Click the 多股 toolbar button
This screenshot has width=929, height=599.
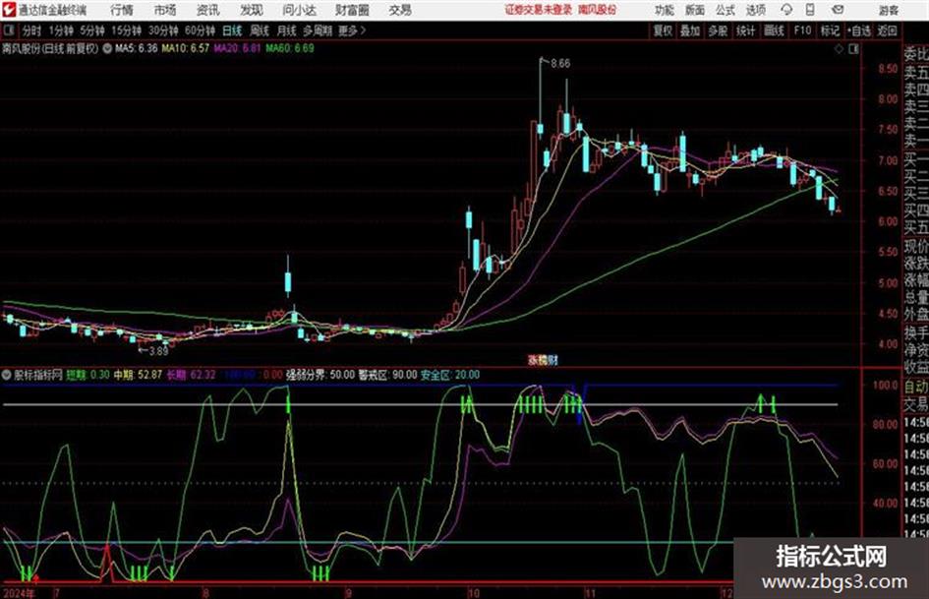pos(718,30)
